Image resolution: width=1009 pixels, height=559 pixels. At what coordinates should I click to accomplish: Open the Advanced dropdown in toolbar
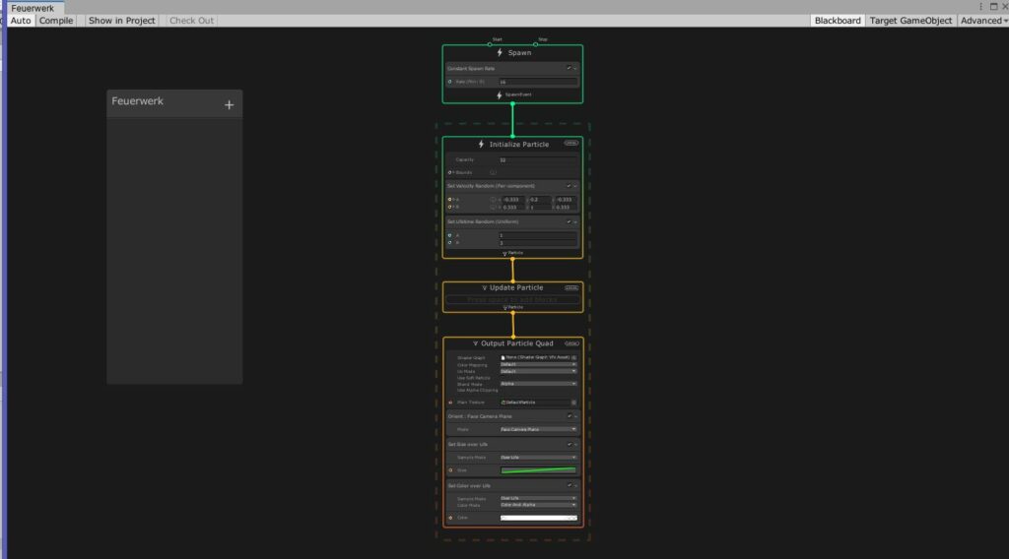pos(982,21)
